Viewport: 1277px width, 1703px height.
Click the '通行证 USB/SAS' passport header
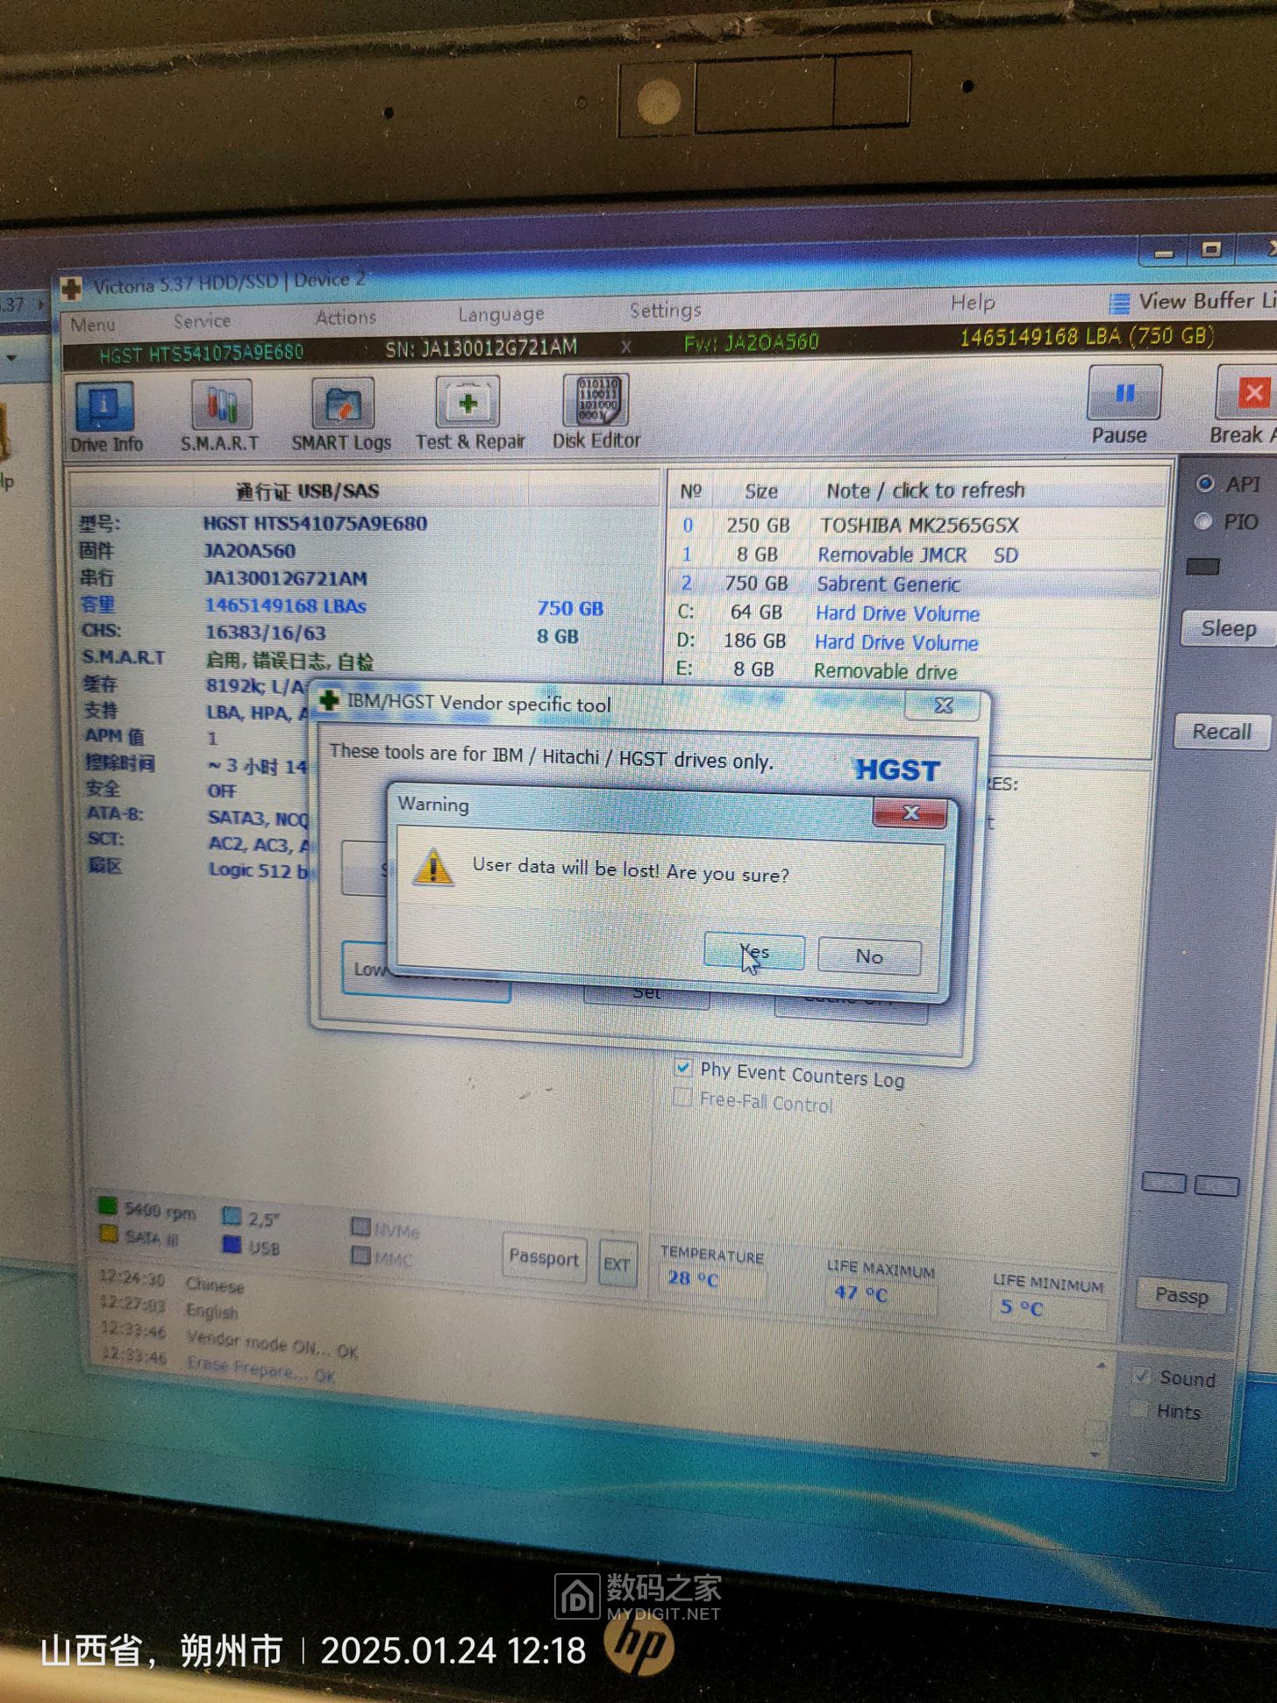(307, 490)
